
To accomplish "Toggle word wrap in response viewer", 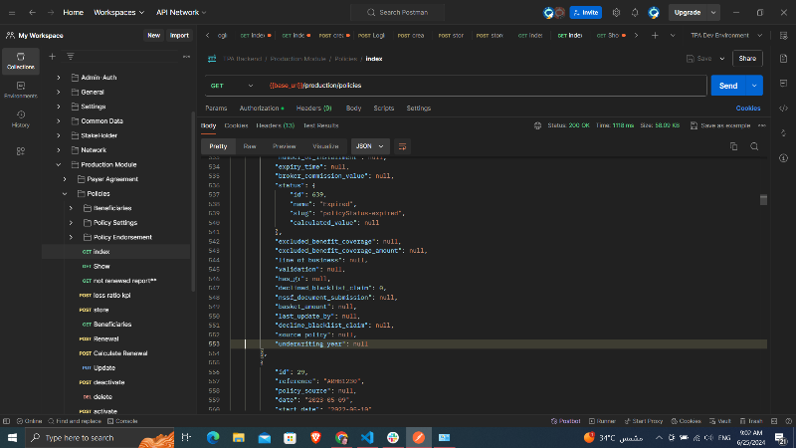I will coord(403,145).
